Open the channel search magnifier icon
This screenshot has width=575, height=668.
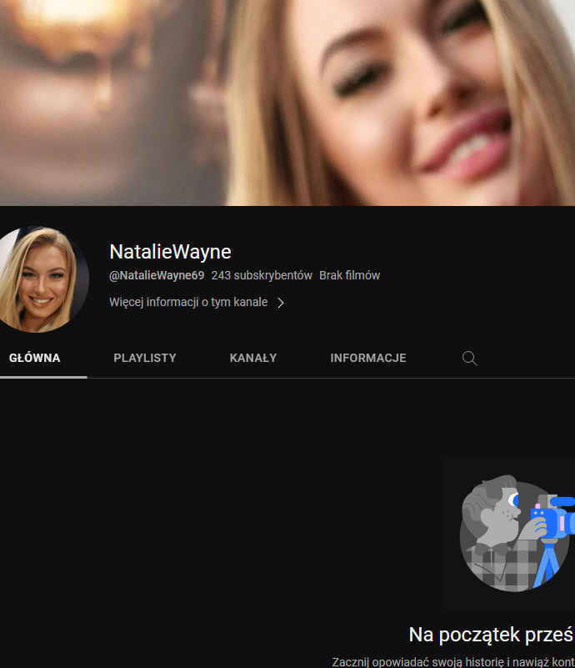pos(469,359)
